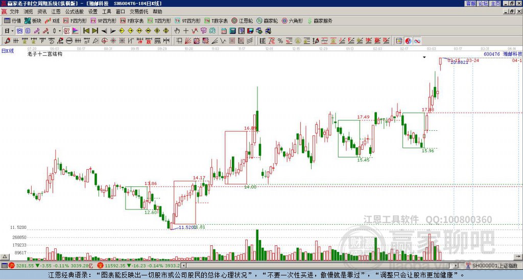Open the 公式选股 menu
Image resolution: width=523 pixels, height=280 pixels.
tap(75, 12)
